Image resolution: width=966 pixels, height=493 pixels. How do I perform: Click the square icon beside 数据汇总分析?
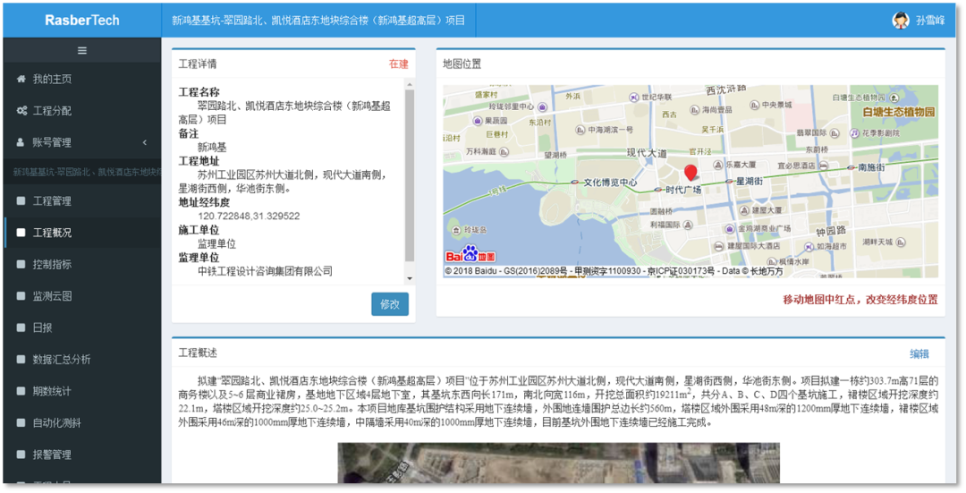pos(21,359)
